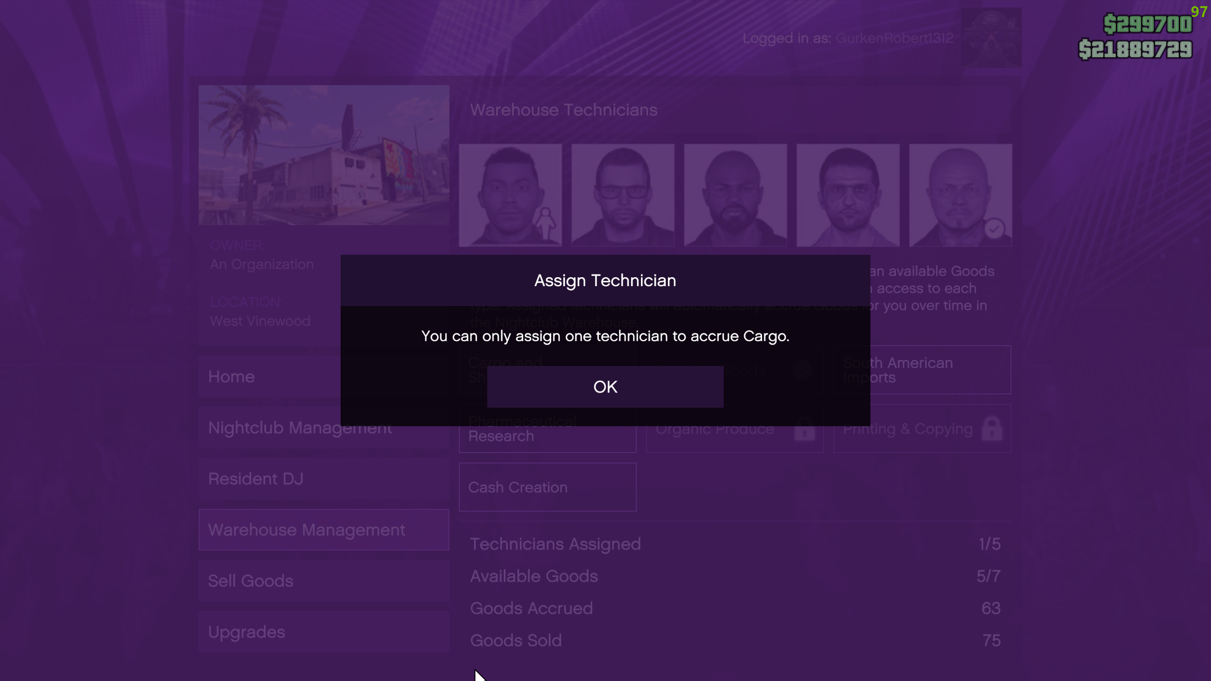Assign to South American Imports
1211x681 pixels.
point(922,370)
